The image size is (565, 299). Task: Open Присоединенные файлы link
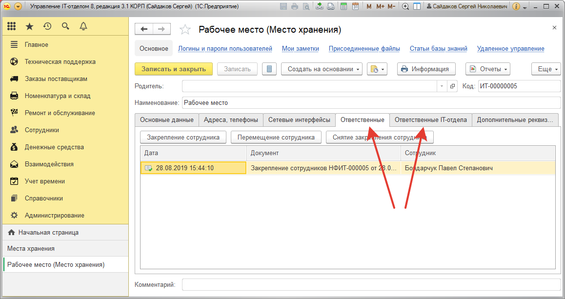(x=364, y=49)
